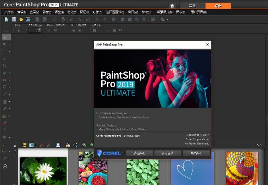Click the zoom percentage input field
This screenshot has width=268, height=185.
[33, 30]
